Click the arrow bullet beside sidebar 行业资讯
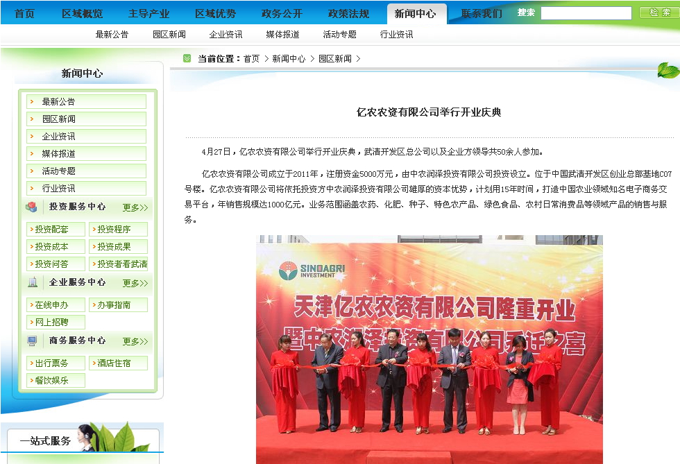 pyautogui.click(x=32, y=188)
